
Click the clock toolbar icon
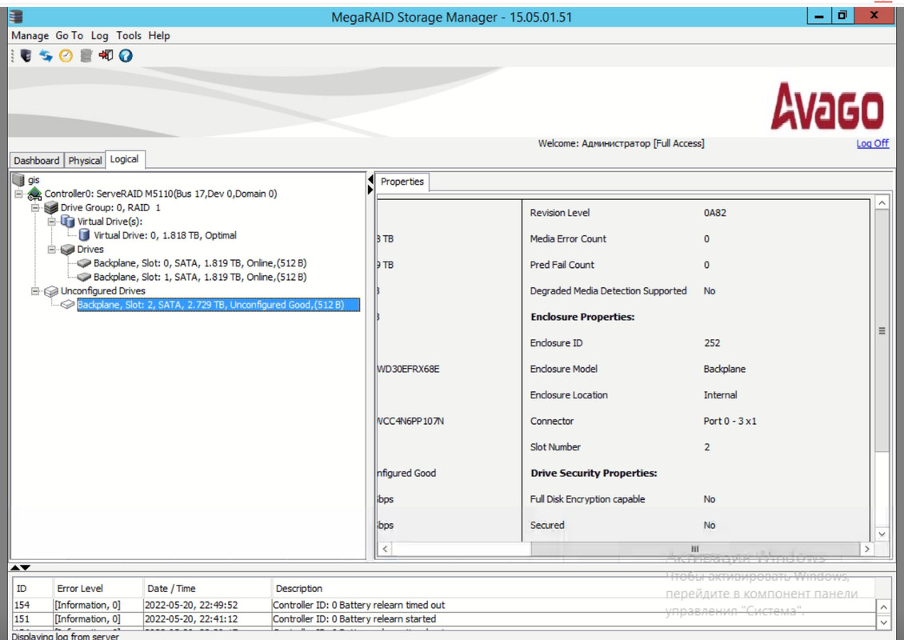[x=66, y=55]
